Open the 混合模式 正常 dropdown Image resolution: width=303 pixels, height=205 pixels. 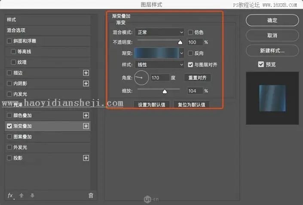159,32
